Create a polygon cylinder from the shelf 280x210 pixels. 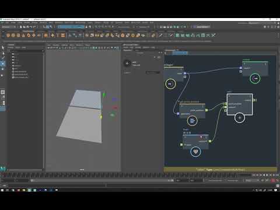coord(18,36)
